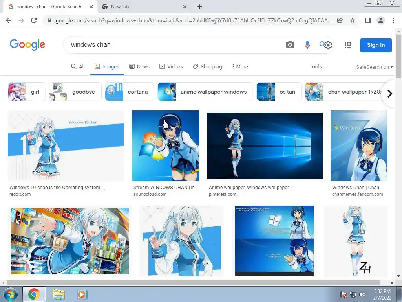This screenshot has height=302, width=402.
Task: Start voice search with microphone
Action: point(307,45)
